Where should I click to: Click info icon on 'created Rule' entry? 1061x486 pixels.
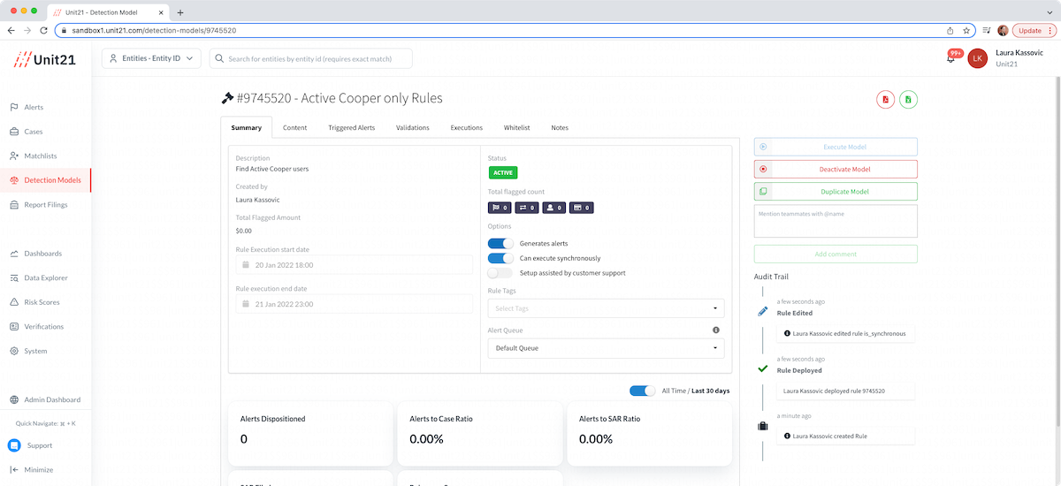pyautogui.click(x=788, y=436)
